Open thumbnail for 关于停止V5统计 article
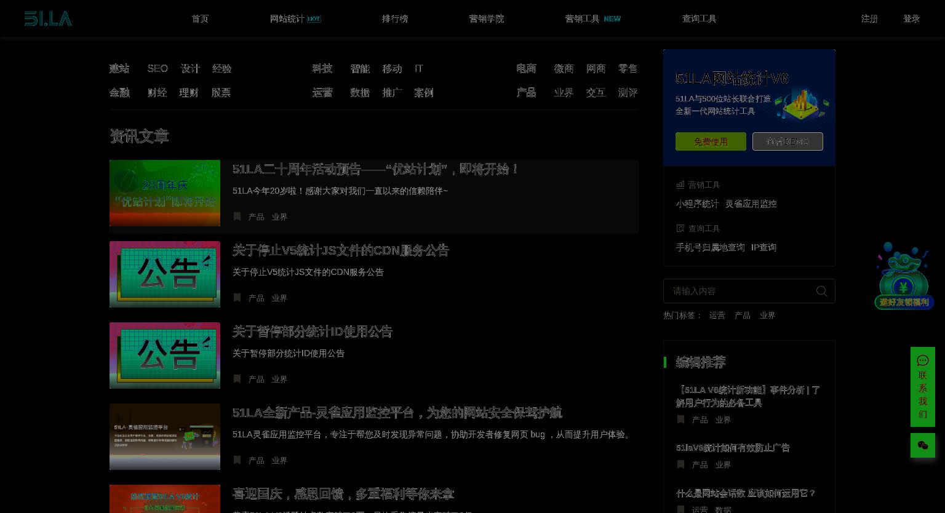The height and width of the screenshot is (513, 945). click(165, 274)
